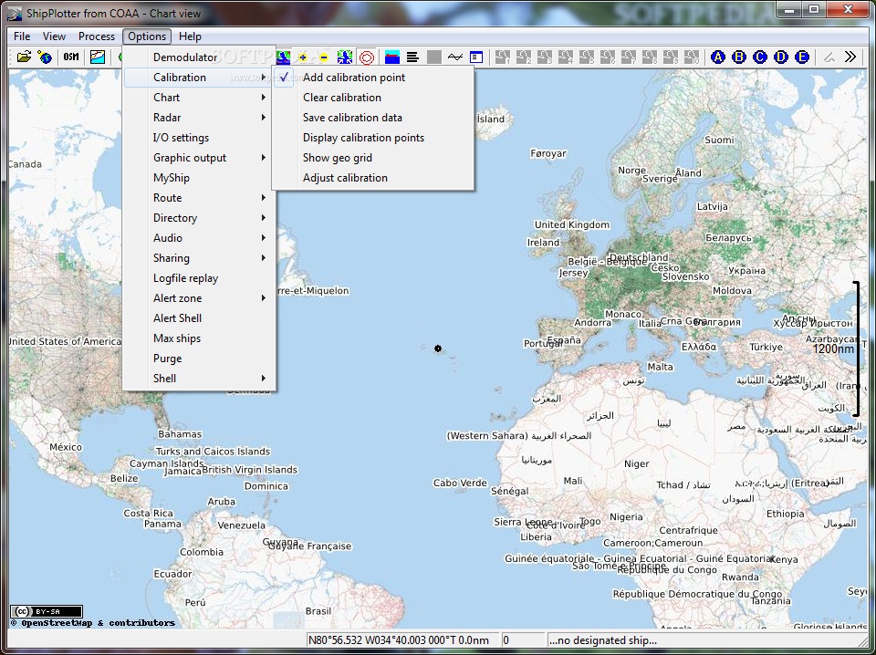This screenshot has width=876, height=655.
Task: Choose Demodulator from Options menu
Action: coord(199,57)
